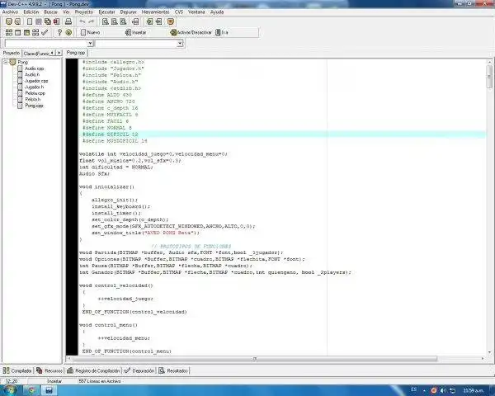Click the Ir a bookmarks button
This screenshot has height=396, width=495.
click(x=222, y=32)
